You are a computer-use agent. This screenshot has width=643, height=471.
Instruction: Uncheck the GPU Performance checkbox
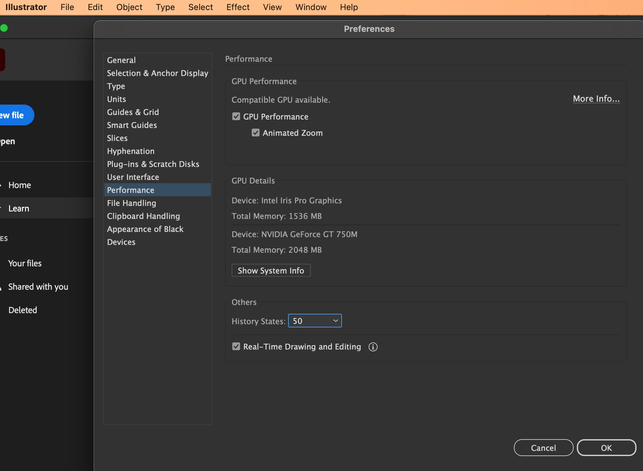pyautogui.click(x=236, y=117)
